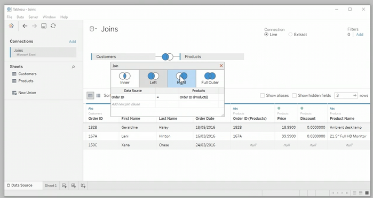Viewport: 373px width, 198px height.
Task: Open the File menu
Action: coord(9,17)
